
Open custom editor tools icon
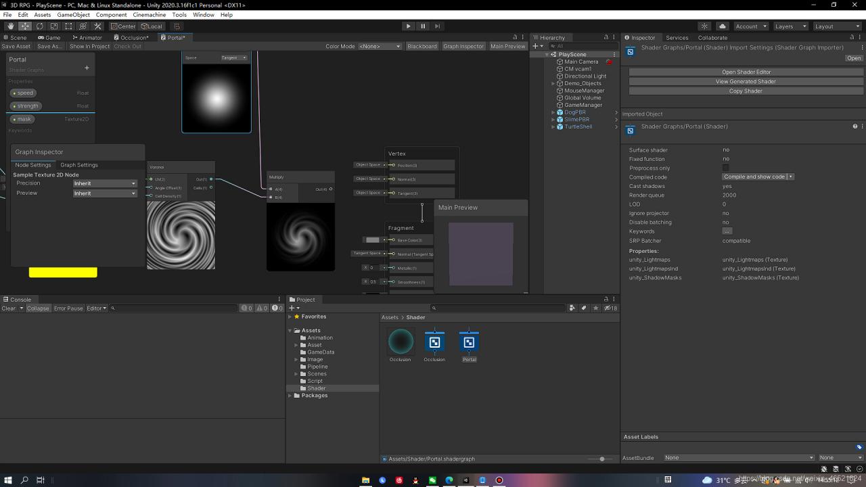[97, 26]
